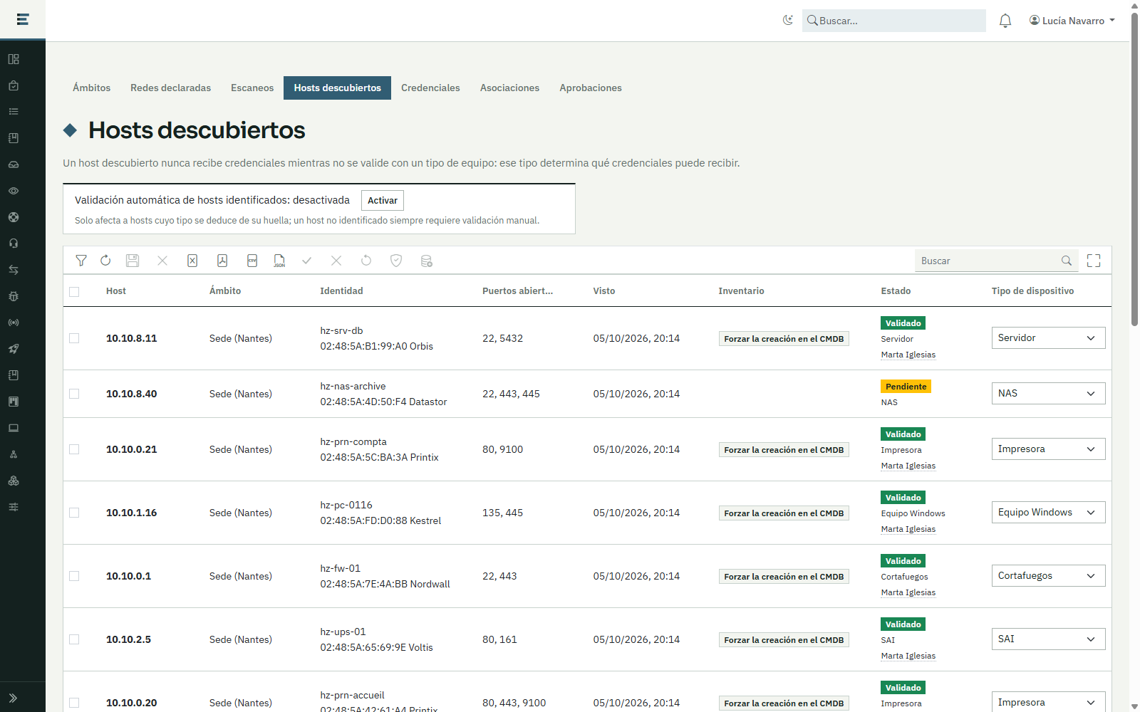Open the rocket sidebar icon

(x=14, y=349)
